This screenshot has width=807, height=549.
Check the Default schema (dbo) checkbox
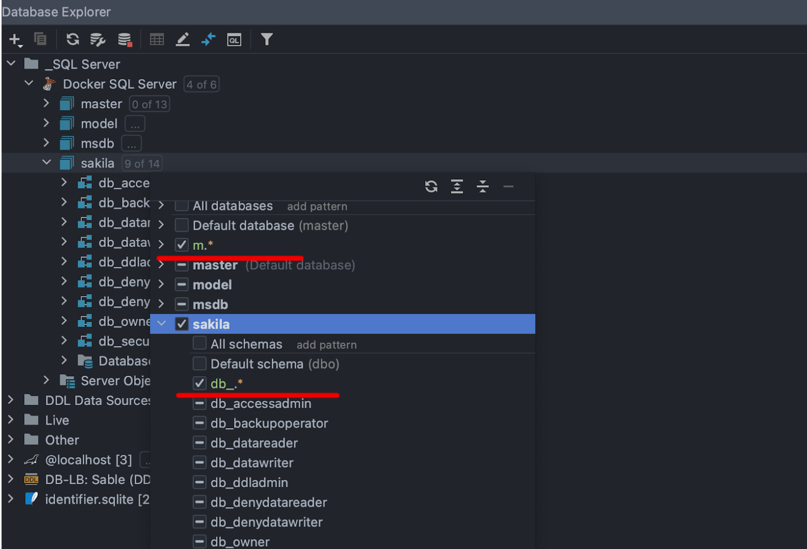pos(200,364)
